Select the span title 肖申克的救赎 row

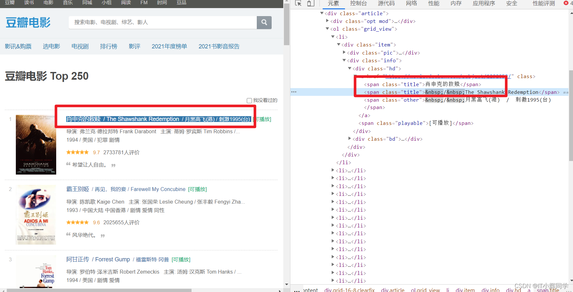422,84
